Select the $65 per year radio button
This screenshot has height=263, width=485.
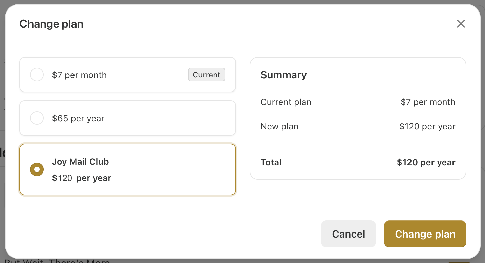[37, 118]
